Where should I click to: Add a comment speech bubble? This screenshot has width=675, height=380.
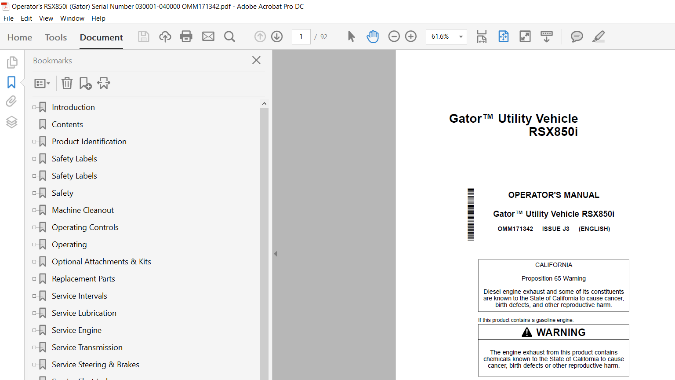click(x=577, y=37)
